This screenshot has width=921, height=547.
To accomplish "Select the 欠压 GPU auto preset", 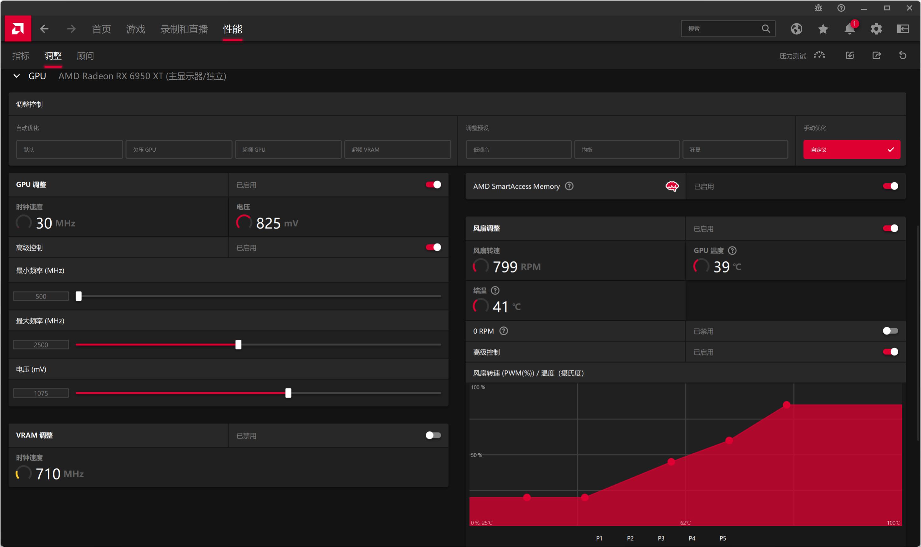I will 179,149.
